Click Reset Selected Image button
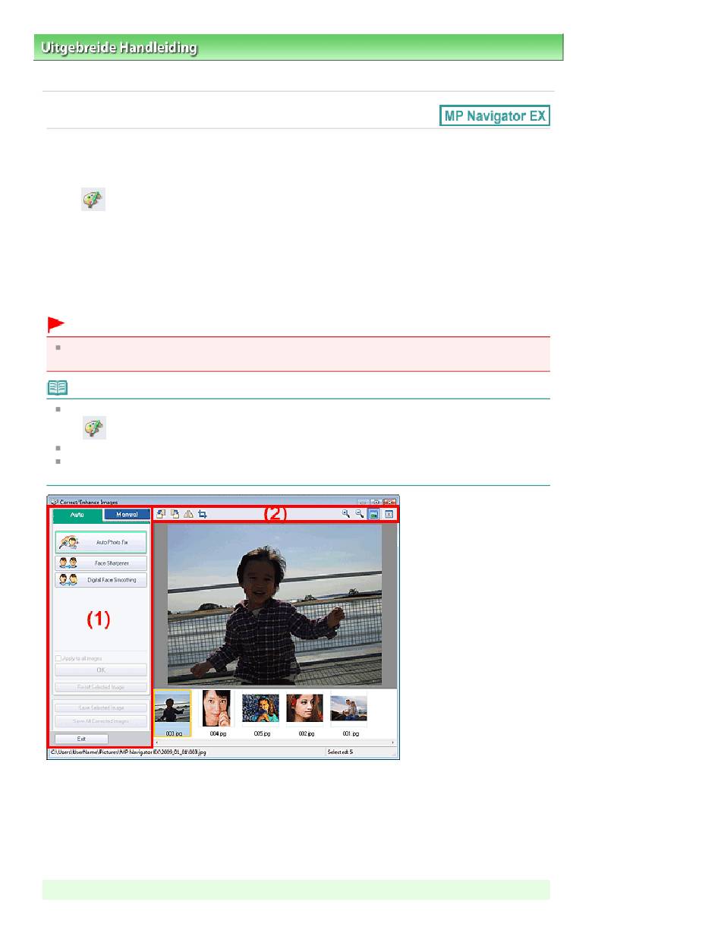 (101, 687)
